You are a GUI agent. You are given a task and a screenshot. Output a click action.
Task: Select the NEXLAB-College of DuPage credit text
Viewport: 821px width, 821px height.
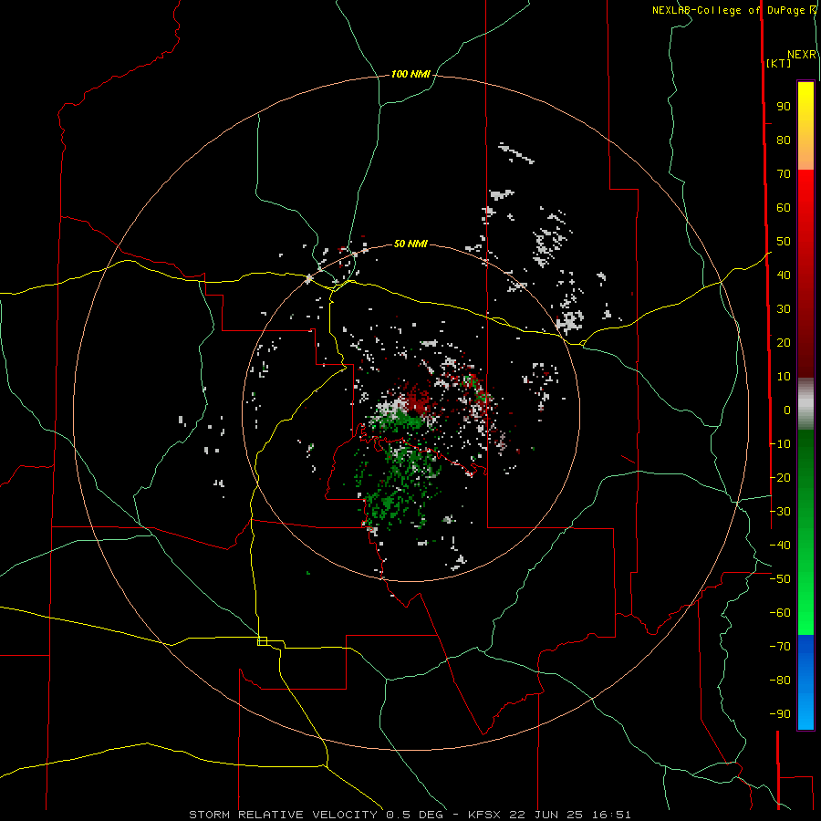728,10
